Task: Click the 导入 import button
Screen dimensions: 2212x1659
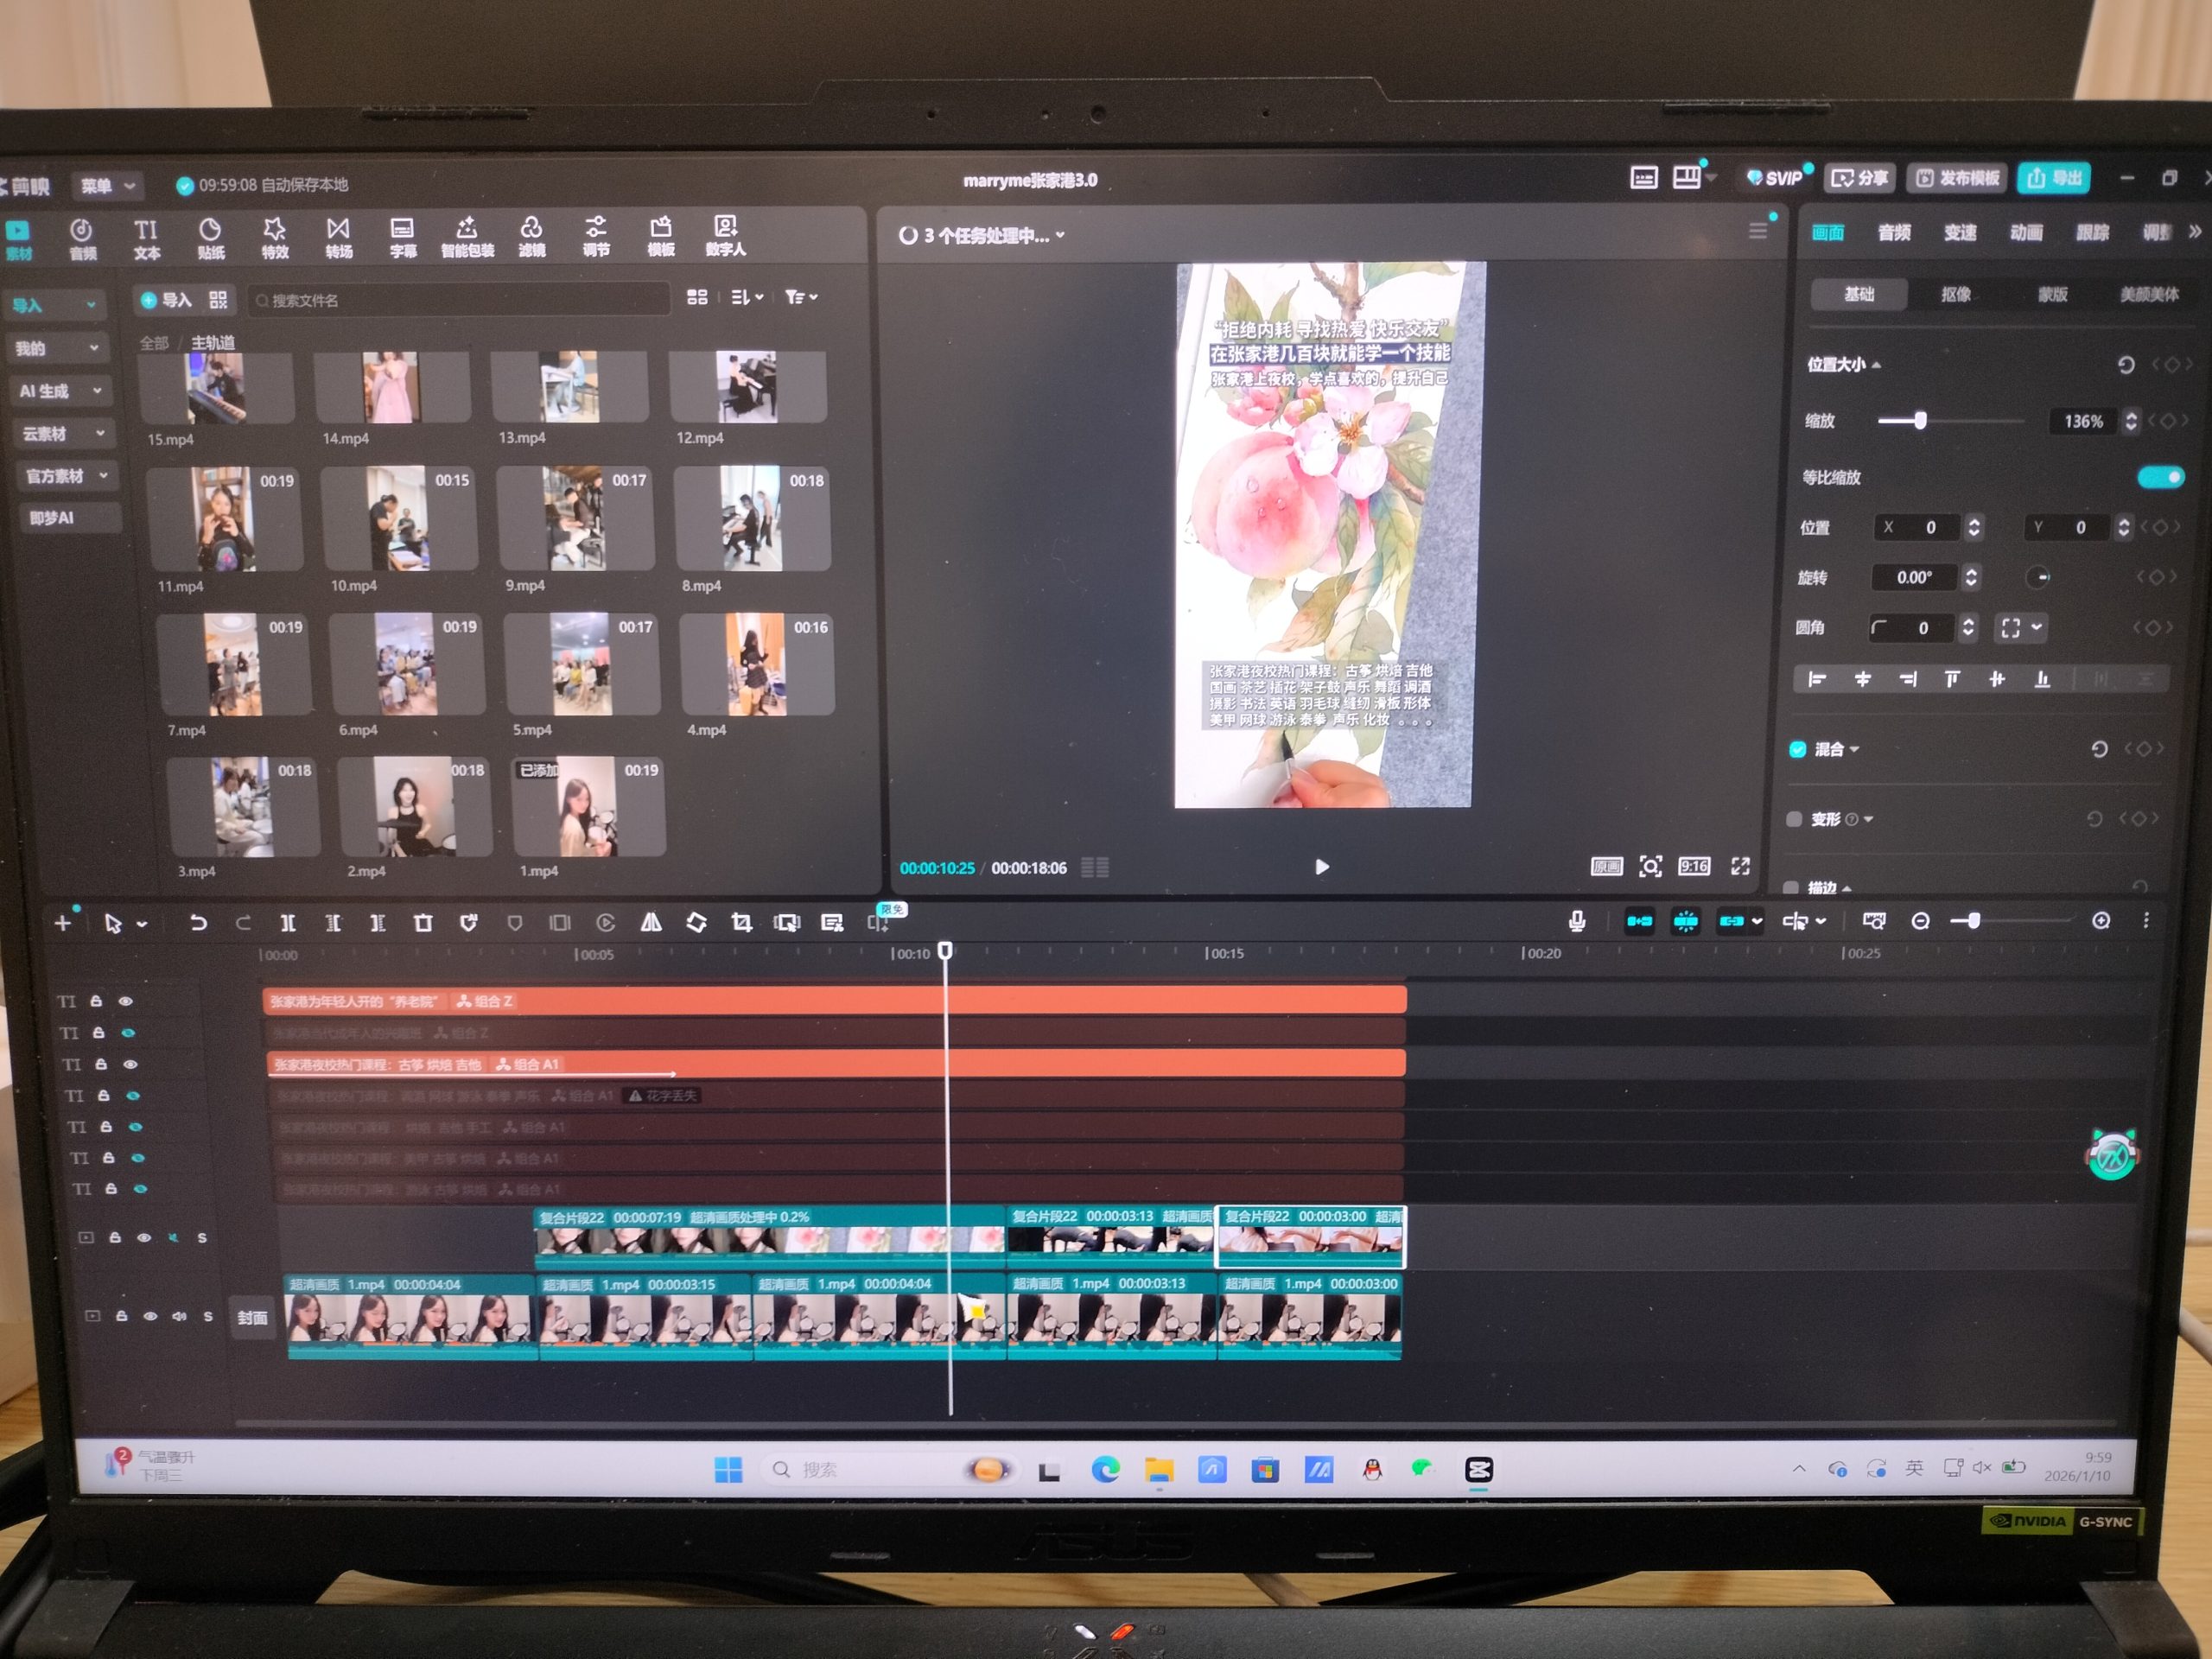Action: point(167,299)
